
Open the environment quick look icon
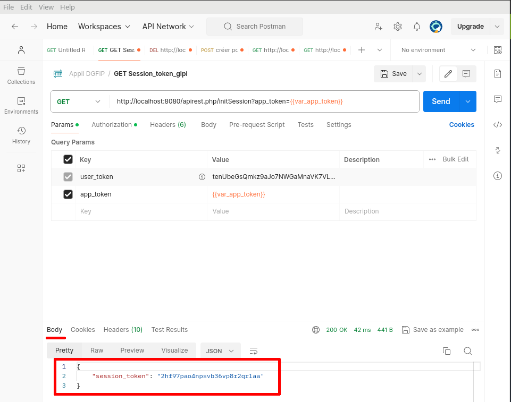(x=498, y=50)
